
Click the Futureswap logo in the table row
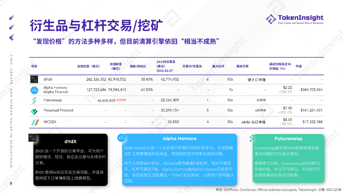[x=34, y=100]
